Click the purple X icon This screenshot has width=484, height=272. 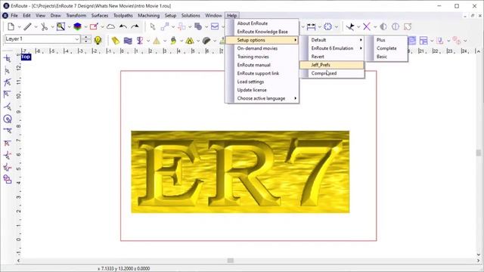point(367,27)
